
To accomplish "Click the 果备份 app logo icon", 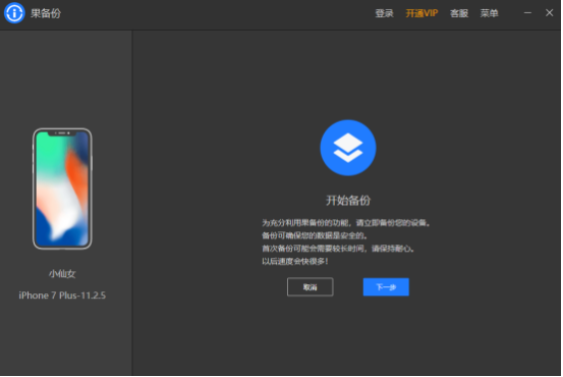I will tap(14, 13).
